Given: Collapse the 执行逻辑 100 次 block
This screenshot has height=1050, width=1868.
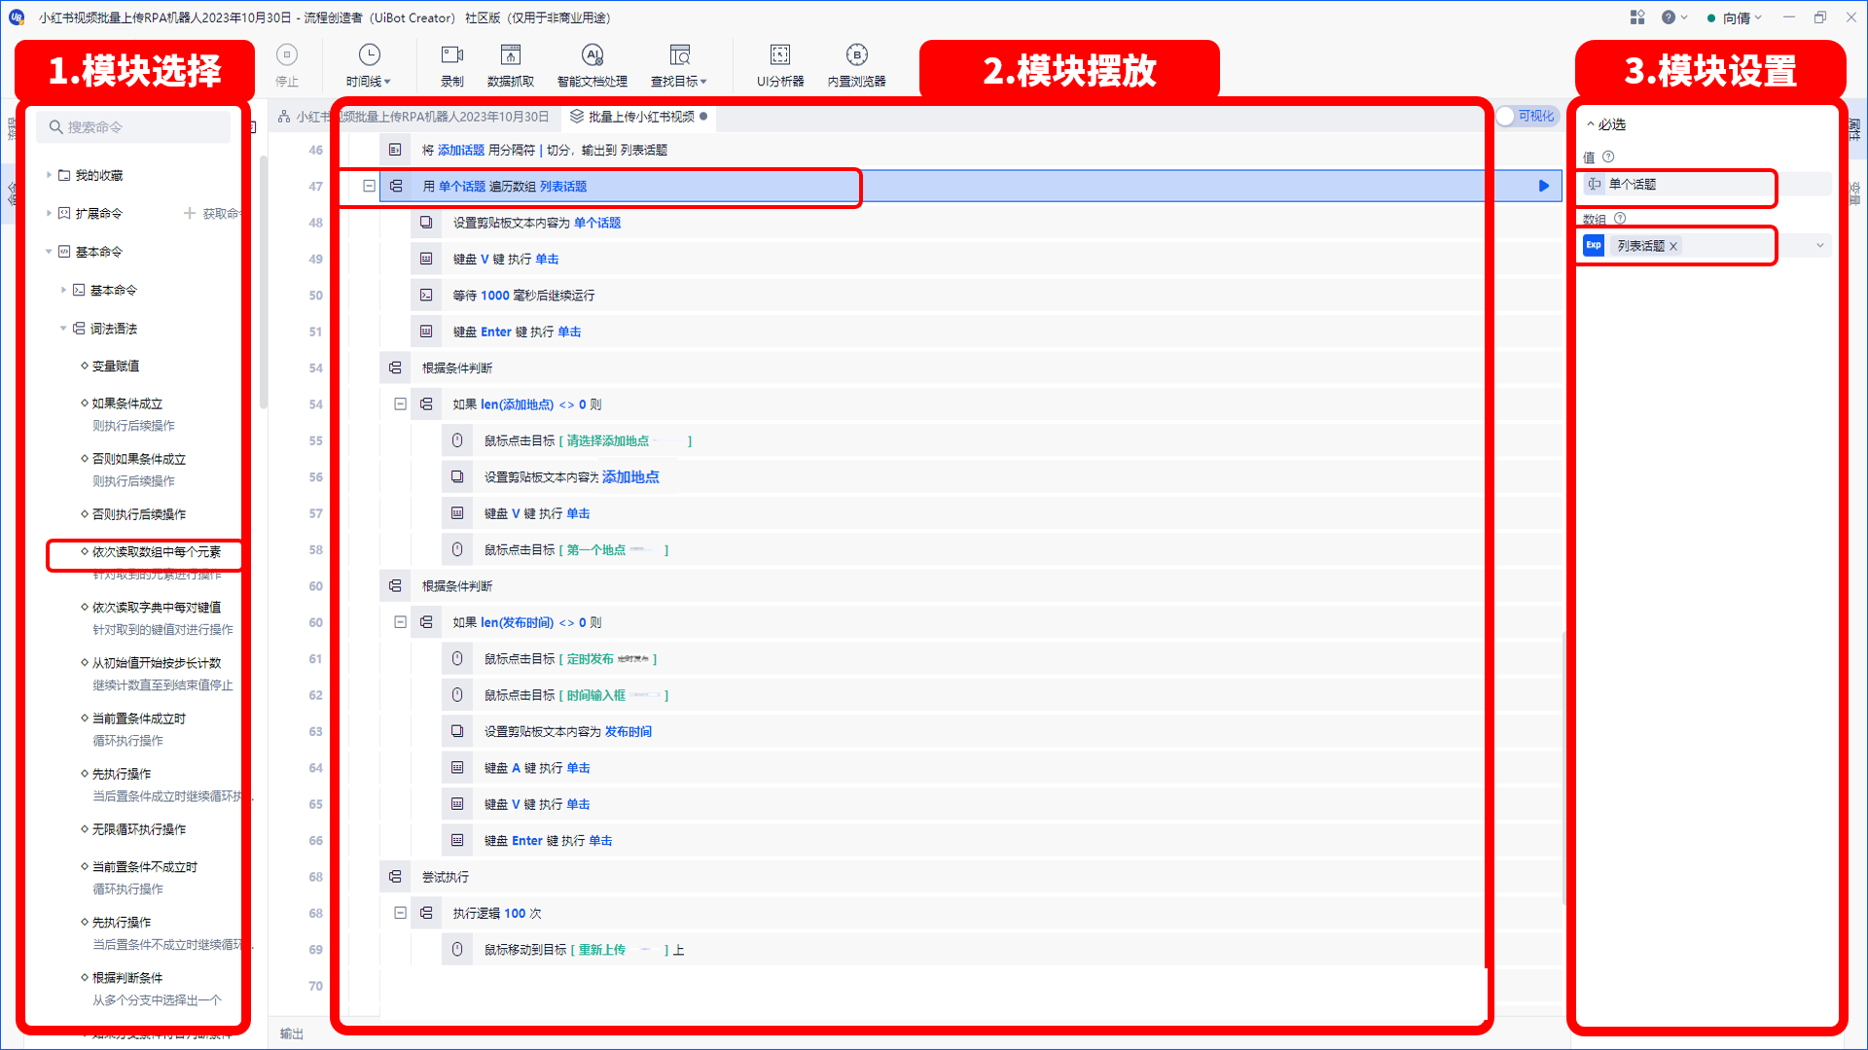Looking at the screenshot, I should (x=400, y=913).
